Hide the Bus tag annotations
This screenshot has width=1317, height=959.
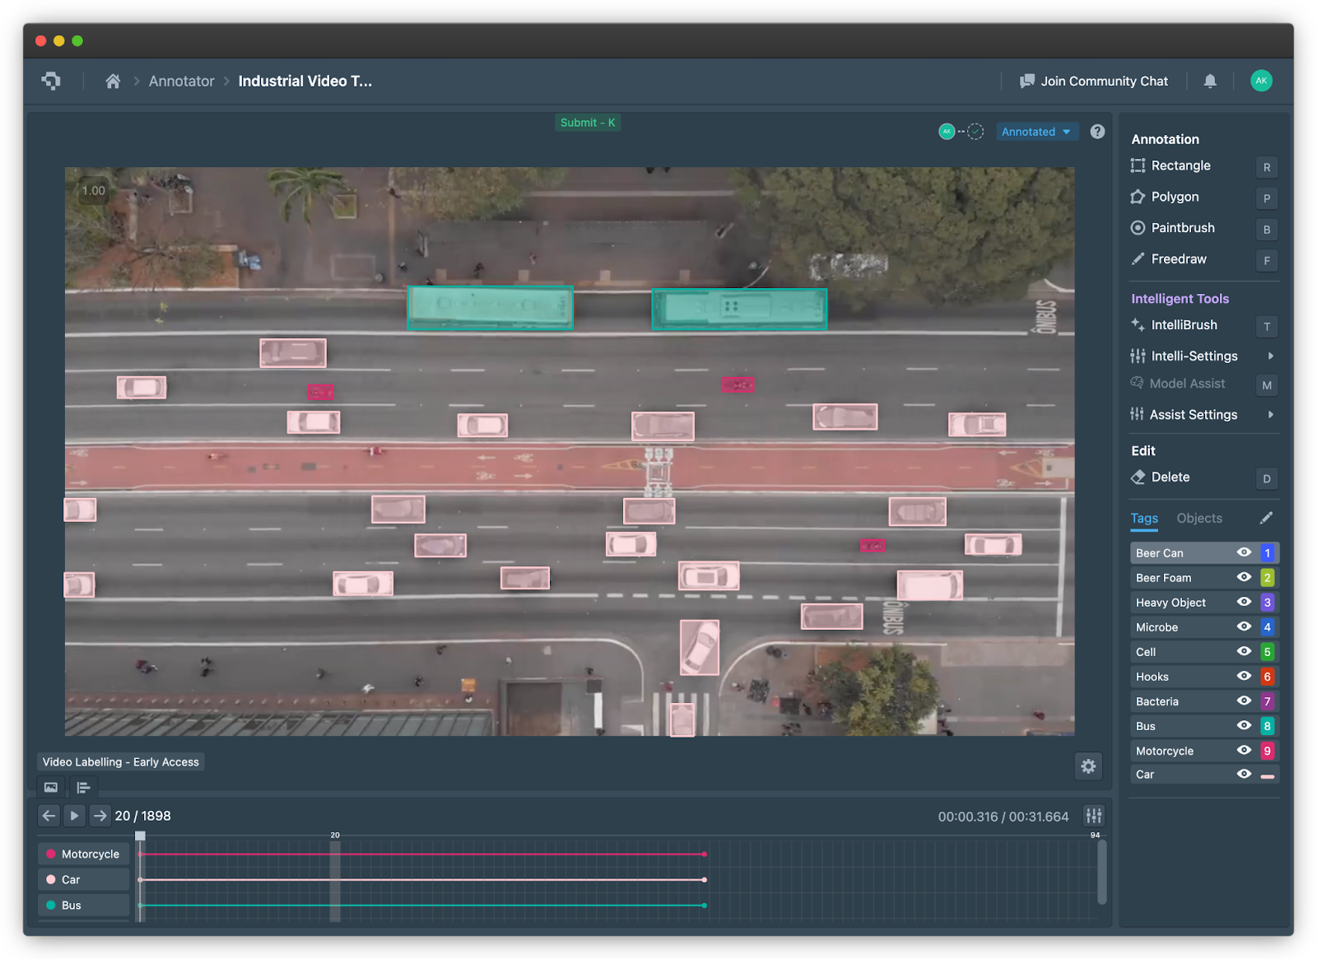[1243, 725]
